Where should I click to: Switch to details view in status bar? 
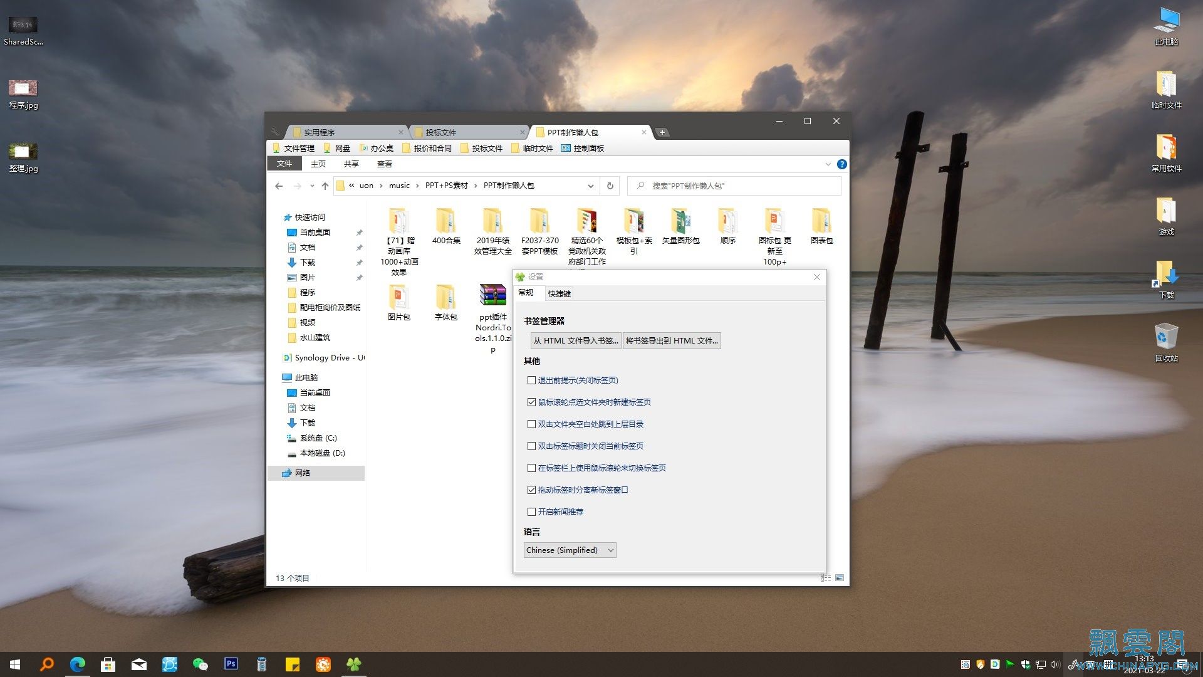tap(826, 578)
